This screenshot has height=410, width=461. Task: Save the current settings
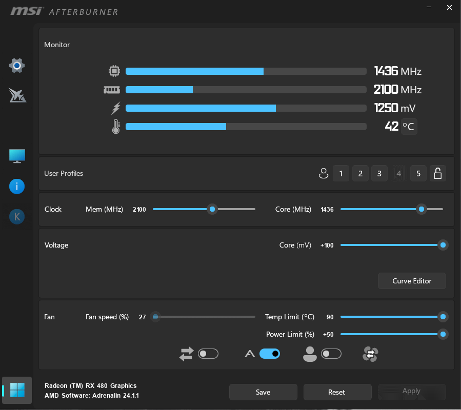(263, 392)
